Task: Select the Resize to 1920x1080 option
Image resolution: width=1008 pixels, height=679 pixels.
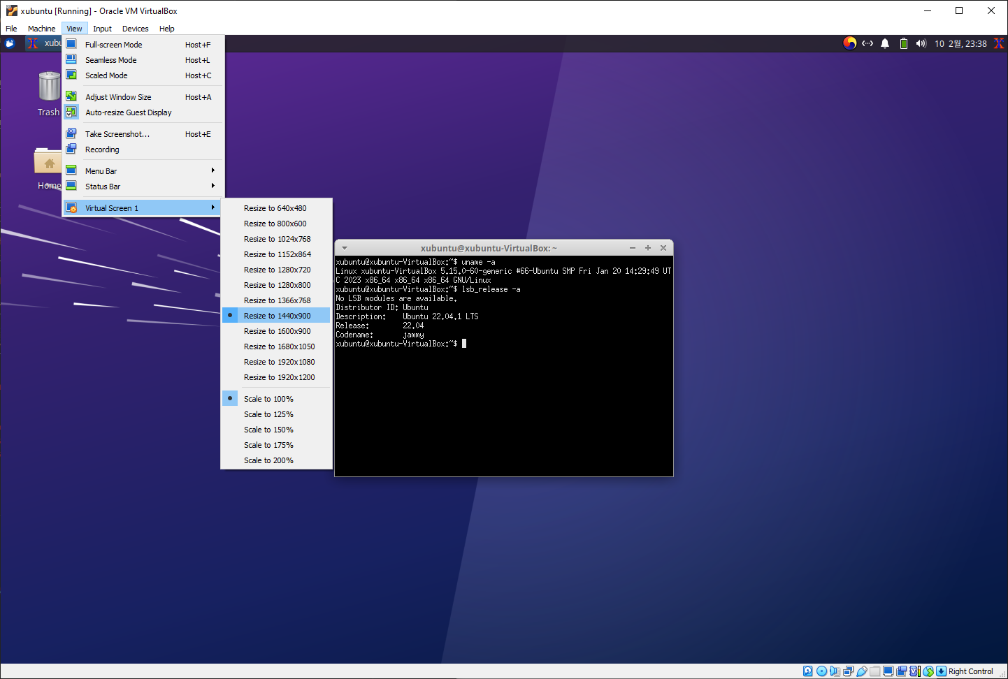Action: (276, 362)
